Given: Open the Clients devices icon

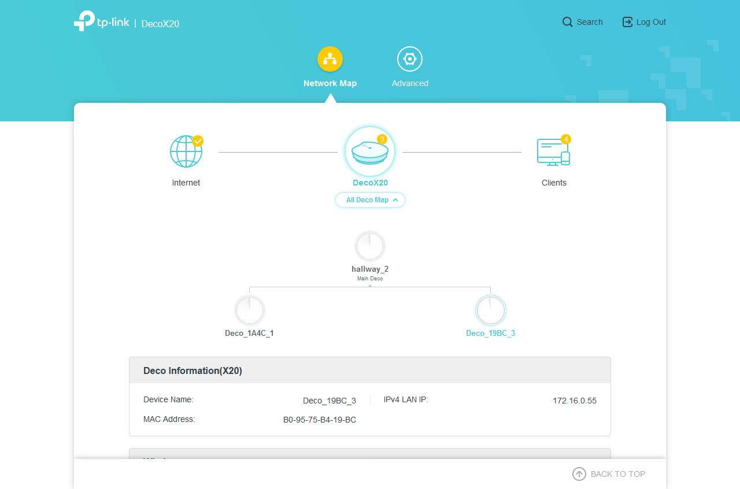Looking at the screenshot, I should pos(553,151).
